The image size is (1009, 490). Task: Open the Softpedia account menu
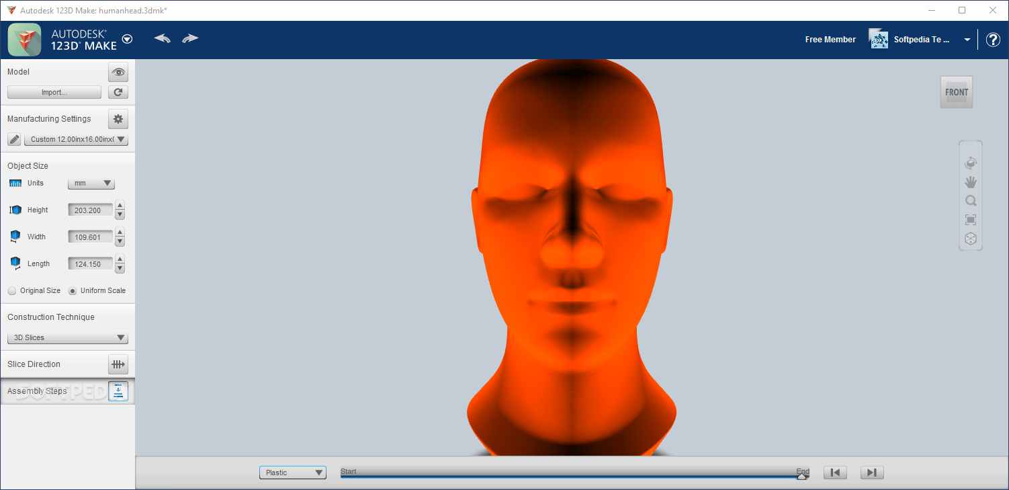pos(967,40)
